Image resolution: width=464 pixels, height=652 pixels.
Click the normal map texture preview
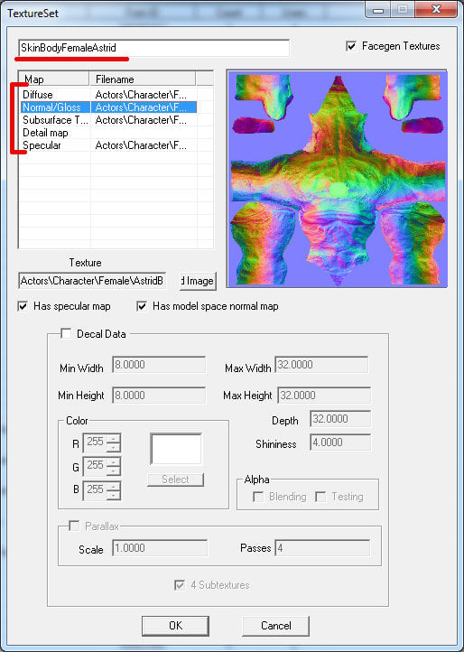[x=338, y=179]
